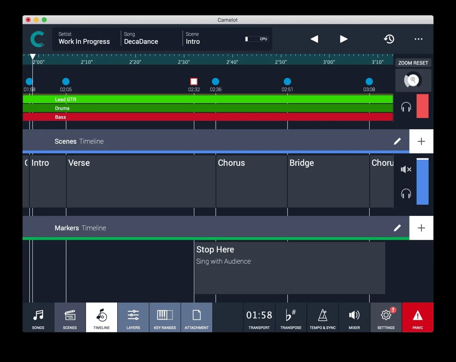Open the Key Ranges editor
Screen dimensions: 456x362
point(165,317)
